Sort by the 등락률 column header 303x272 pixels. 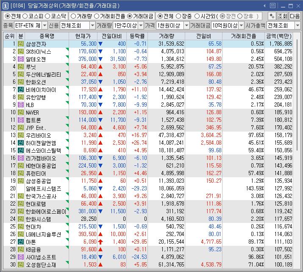[137, 36]
